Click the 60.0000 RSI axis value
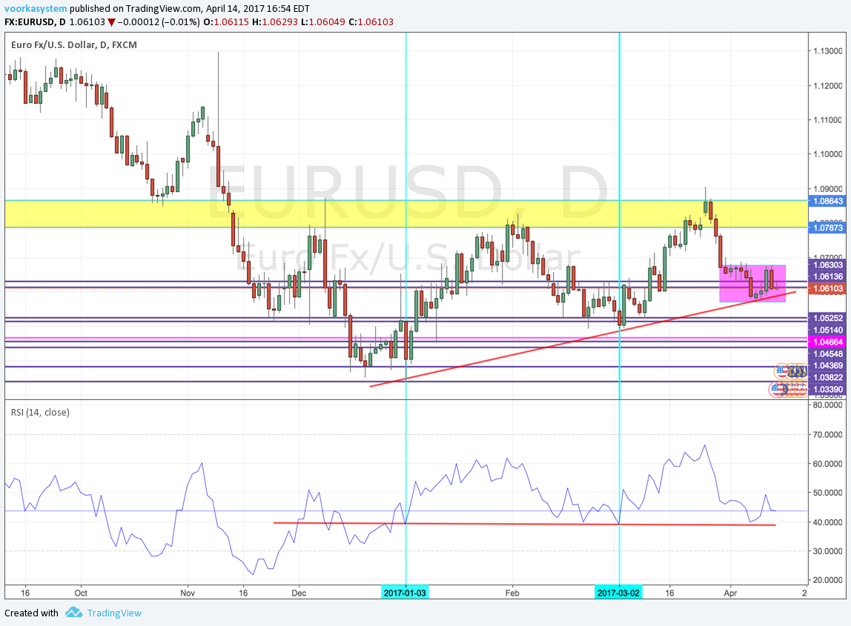Viewport: 851px width, 626px height. click(827, 464)
